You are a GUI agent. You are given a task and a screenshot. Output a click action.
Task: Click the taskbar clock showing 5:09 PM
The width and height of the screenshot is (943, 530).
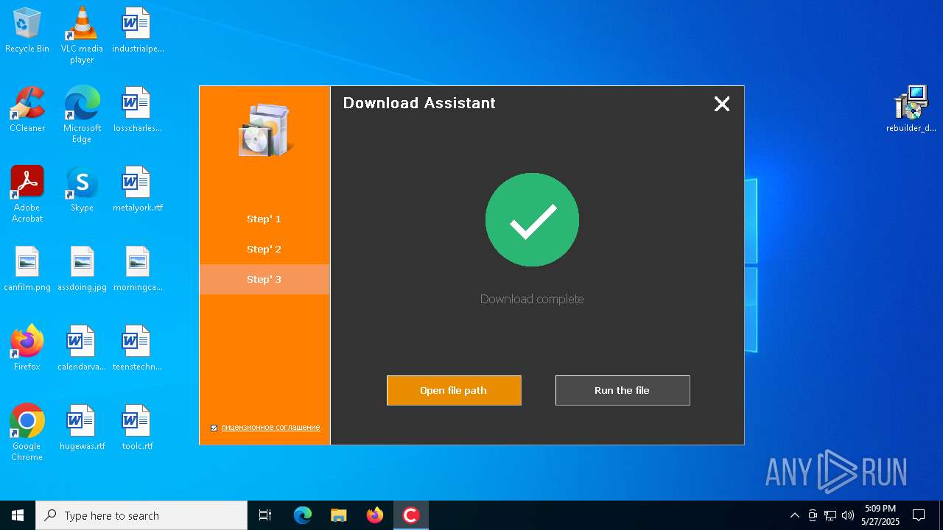click(880, 515)
